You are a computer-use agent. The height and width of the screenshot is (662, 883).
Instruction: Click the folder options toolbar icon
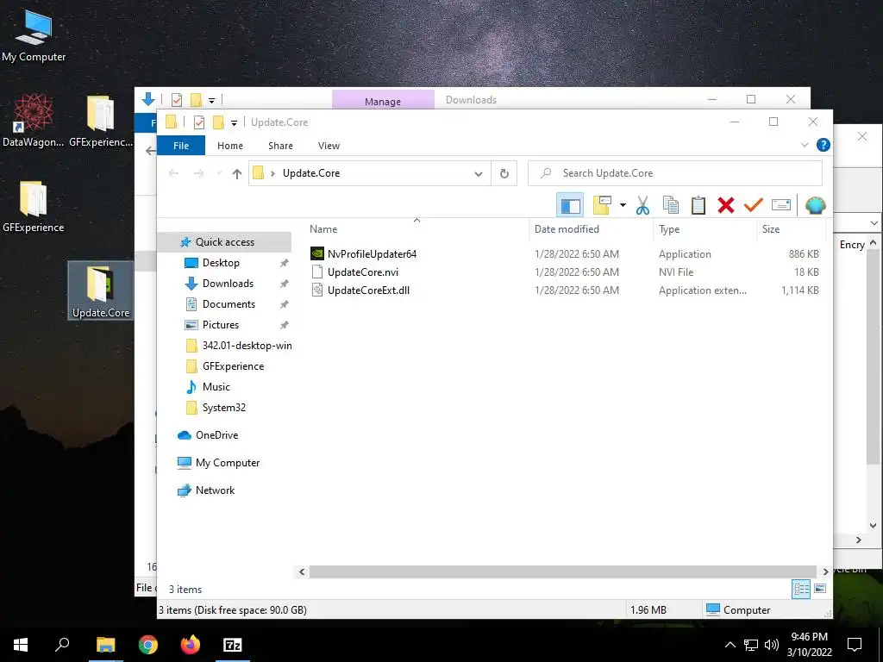point(602,205)
